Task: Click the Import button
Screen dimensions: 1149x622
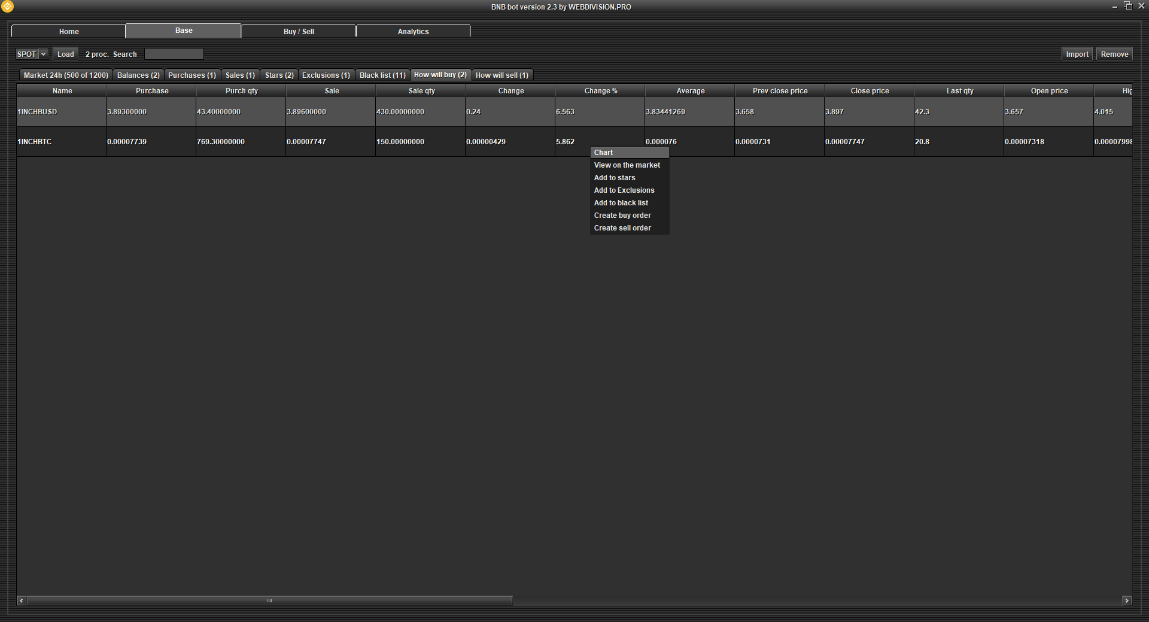Action: click(1077, 54)
